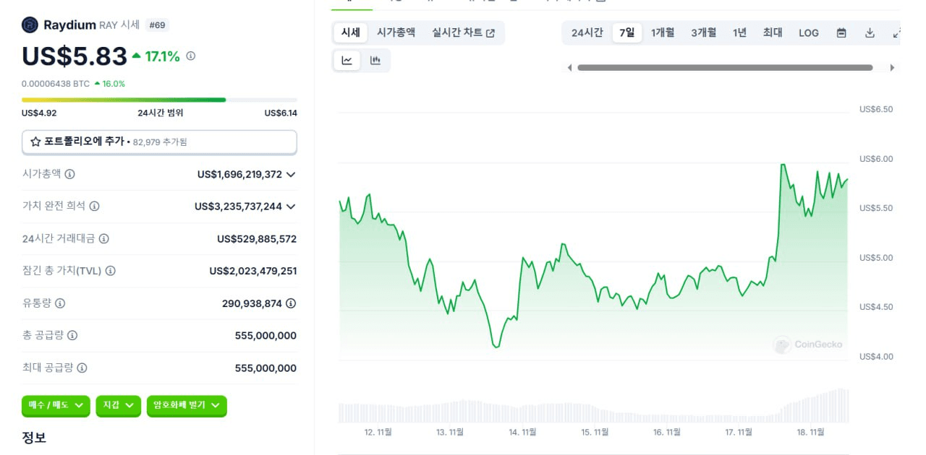Viewport: 926px width, 455px height.
Task: Download the chart data
Action: (x=870, y=32)
